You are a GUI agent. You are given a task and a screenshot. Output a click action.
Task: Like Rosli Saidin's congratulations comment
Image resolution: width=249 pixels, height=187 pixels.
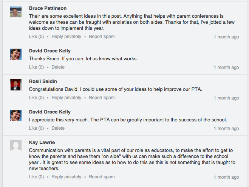click(x=36, y=98)
